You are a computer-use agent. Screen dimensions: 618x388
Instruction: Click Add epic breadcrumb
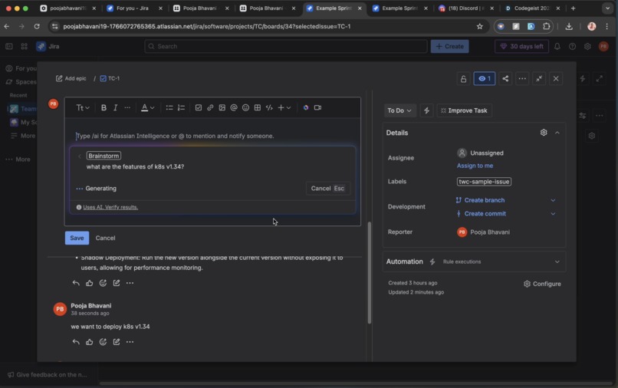pyautogui.click(x=71, y=78)
